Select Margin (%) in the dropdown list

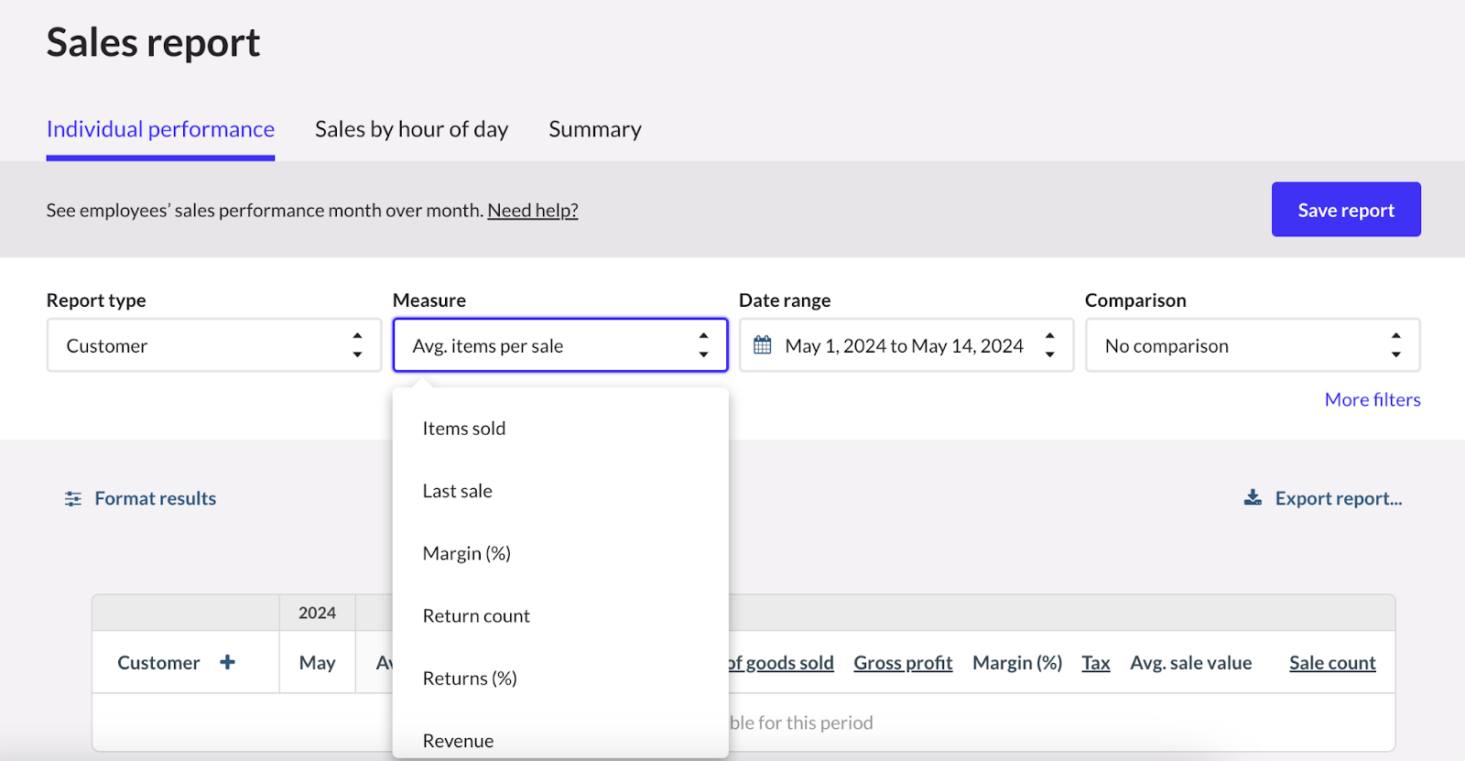(467, 553)
